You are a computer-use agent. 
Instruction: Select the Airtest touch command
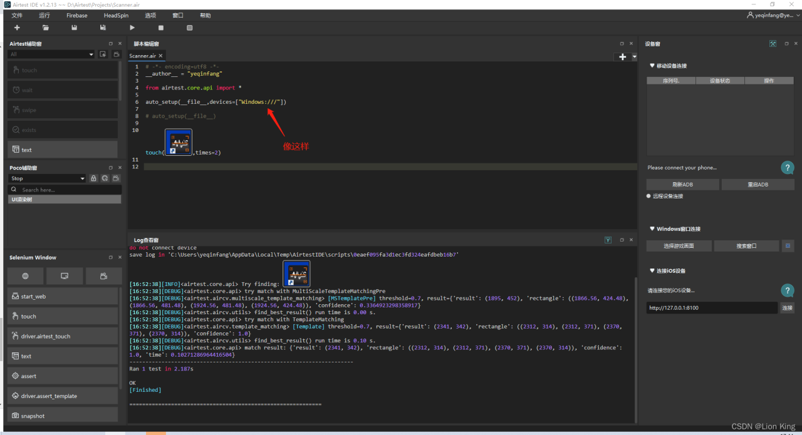(x=63, y=70)
